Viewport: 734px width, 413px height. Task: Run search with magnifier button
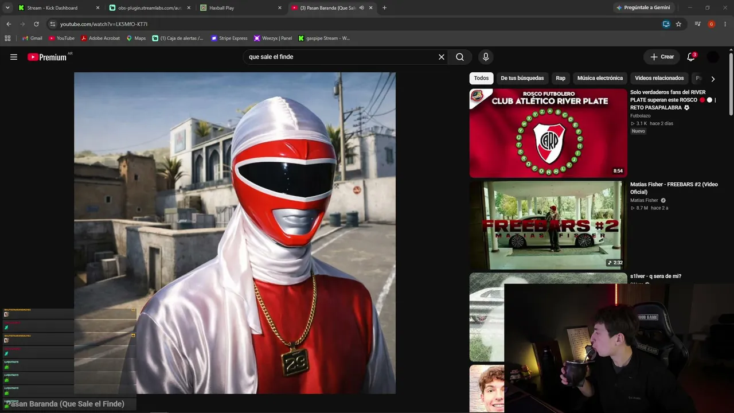coord(460,57)
